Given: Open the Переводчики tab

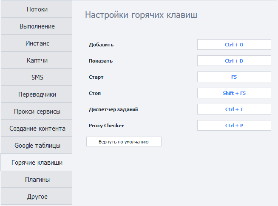Looking at the screenshot, I should (x=37, y=94).
